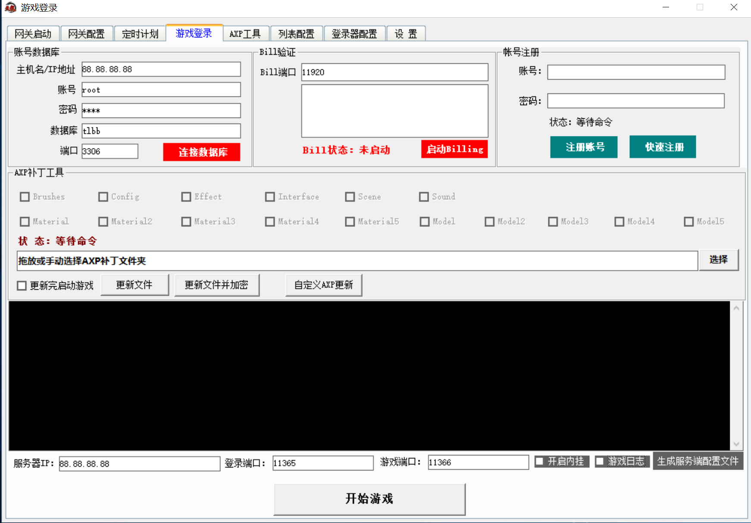The height and width of the screenshot is (523, 751).
Task: Toggle the Model5 checkbox
Action: pyautogui.click(x=689, y=221)
